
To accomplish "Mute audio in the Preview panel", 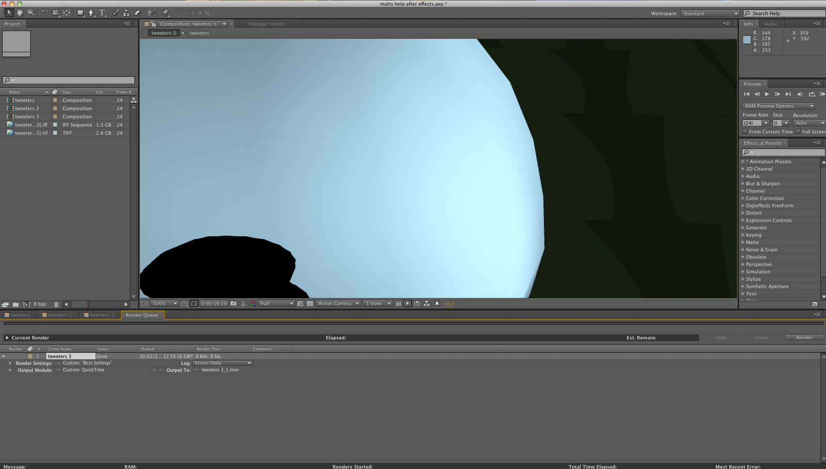I will click(800, 94).
